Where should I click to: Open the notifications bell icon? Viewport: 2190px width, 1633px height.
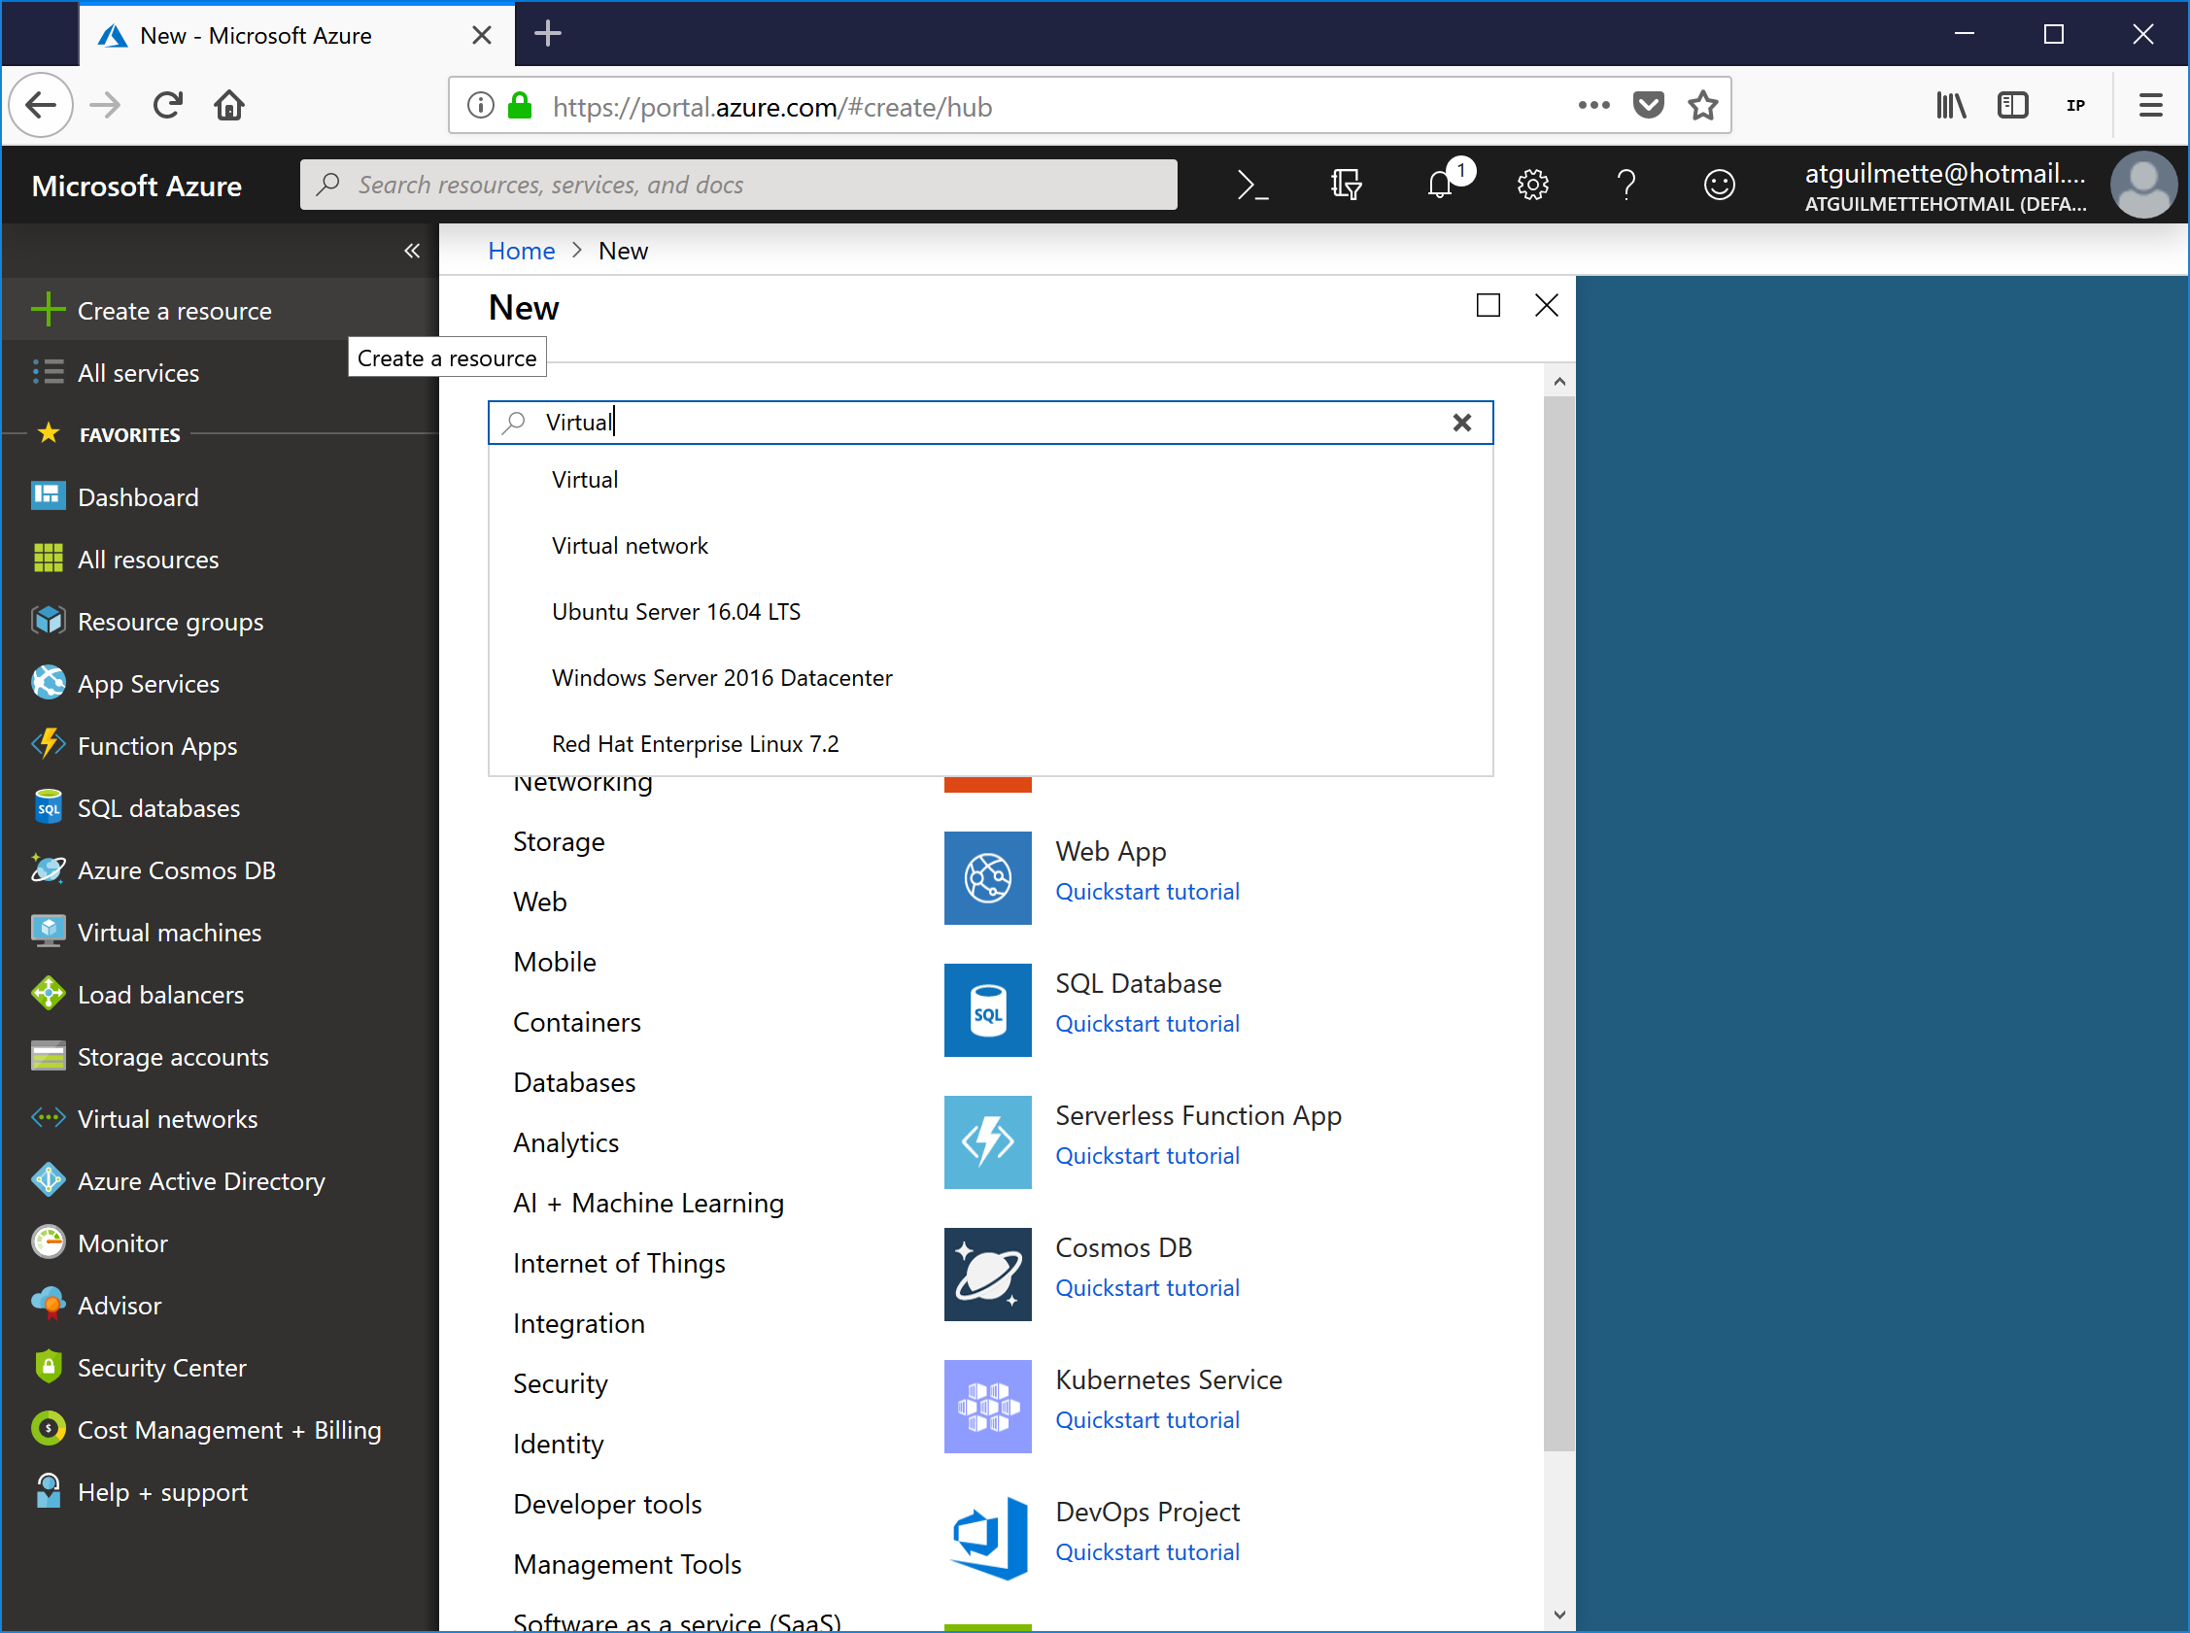[x=1441, y=185]
